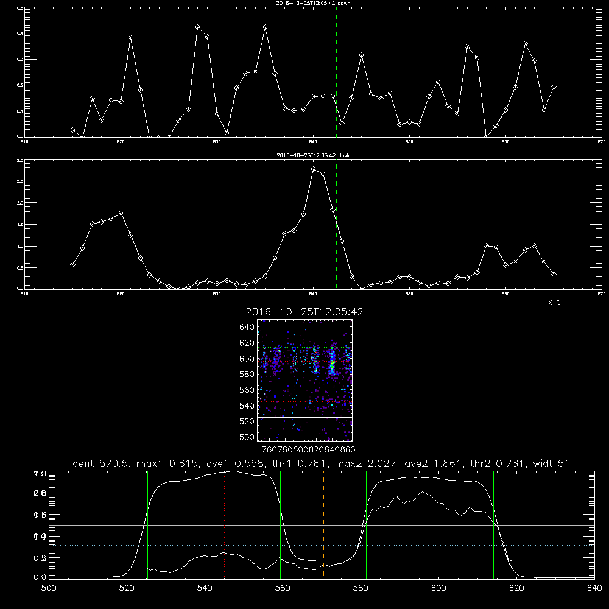Click the dawn diamond peak at x 821

[x=130, y=37]
